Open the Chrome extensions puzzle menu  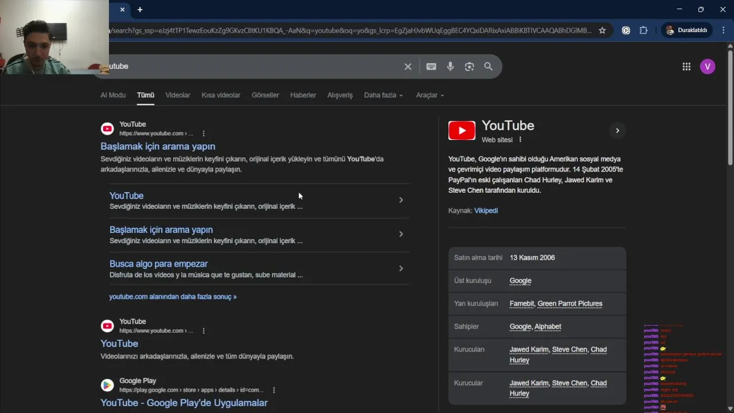(x=643, y=30)
